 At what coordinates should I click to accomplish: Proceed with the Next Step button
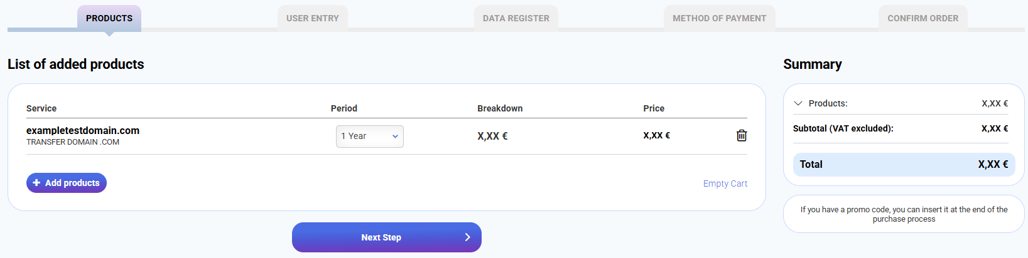coord(381,237)
